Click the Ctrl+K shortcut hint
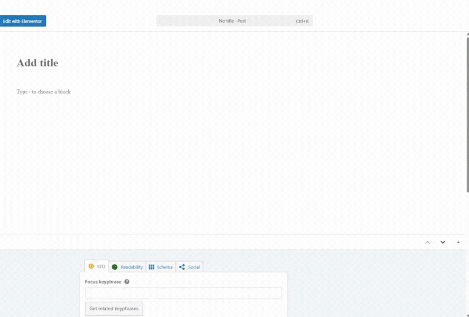Viewport: 469px width, 317px height. [302, 21]
